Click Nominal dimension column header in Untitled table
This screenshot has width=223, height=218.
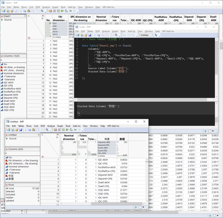point(69,137)
